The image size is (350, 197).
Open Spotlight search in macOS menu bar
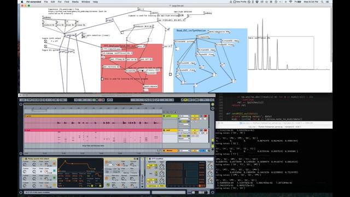(322, 2)
